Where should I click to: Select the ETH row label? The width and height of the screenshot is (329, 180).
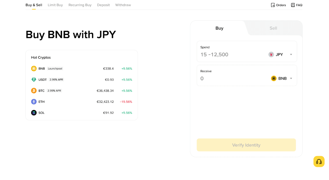[42, 102]
